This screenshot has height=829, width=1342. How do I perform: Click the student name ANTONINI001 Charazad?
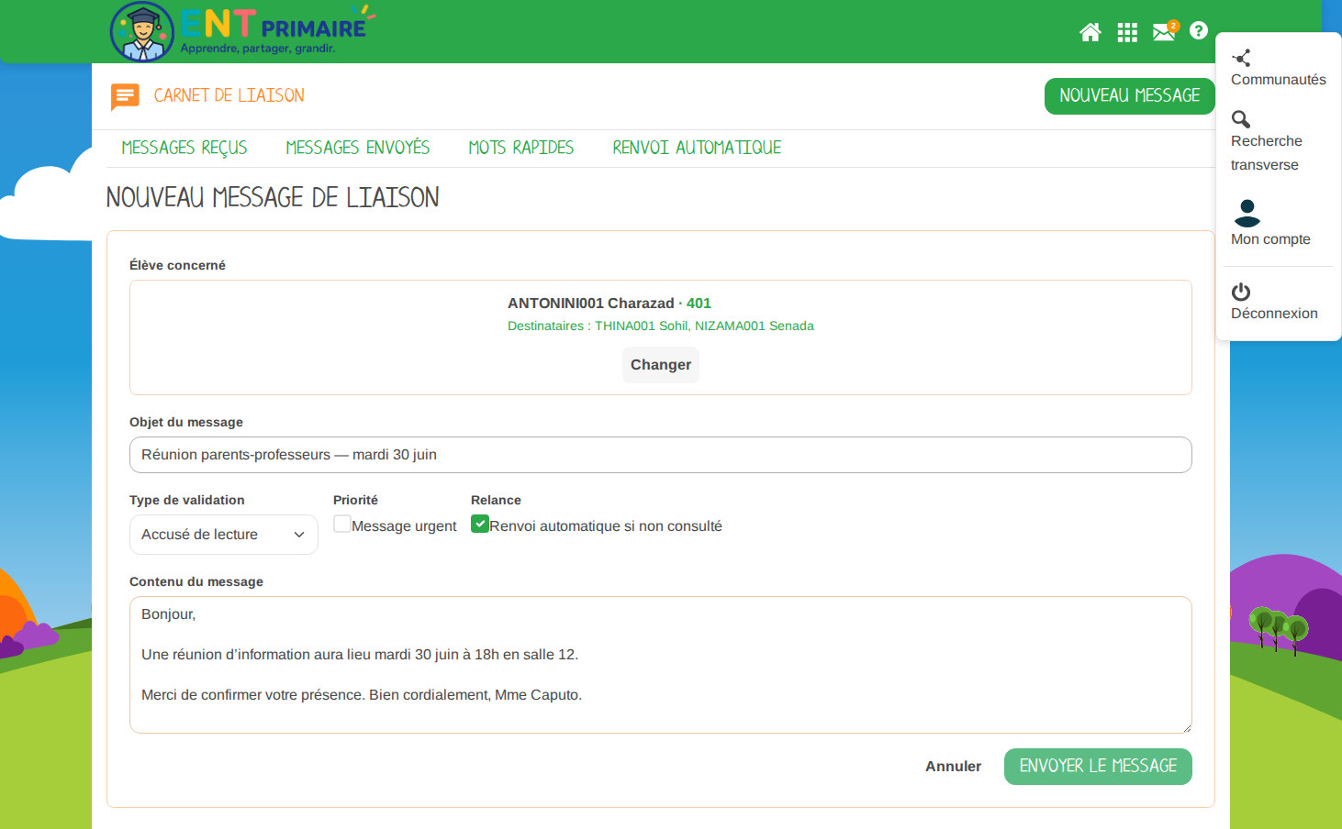(591, 304)
